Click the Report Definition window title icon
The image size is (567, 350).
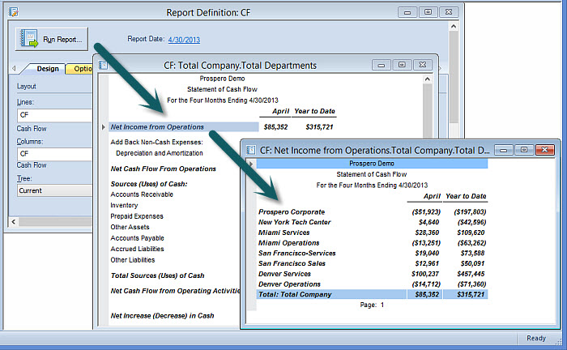pyautogui.click(x=13, y=13)
